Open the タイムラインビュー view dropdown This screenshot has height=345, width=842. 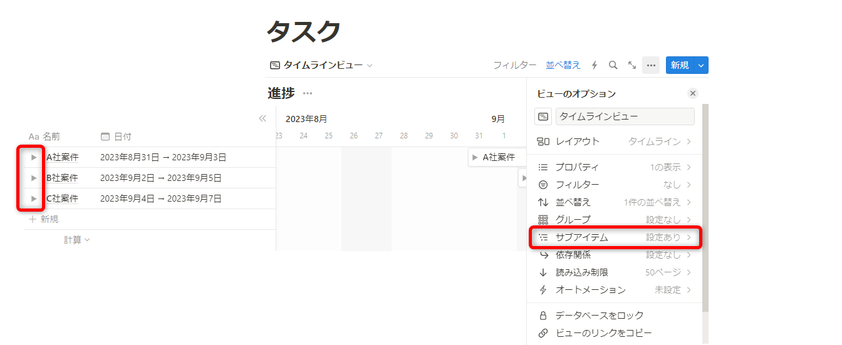(321, 65)
